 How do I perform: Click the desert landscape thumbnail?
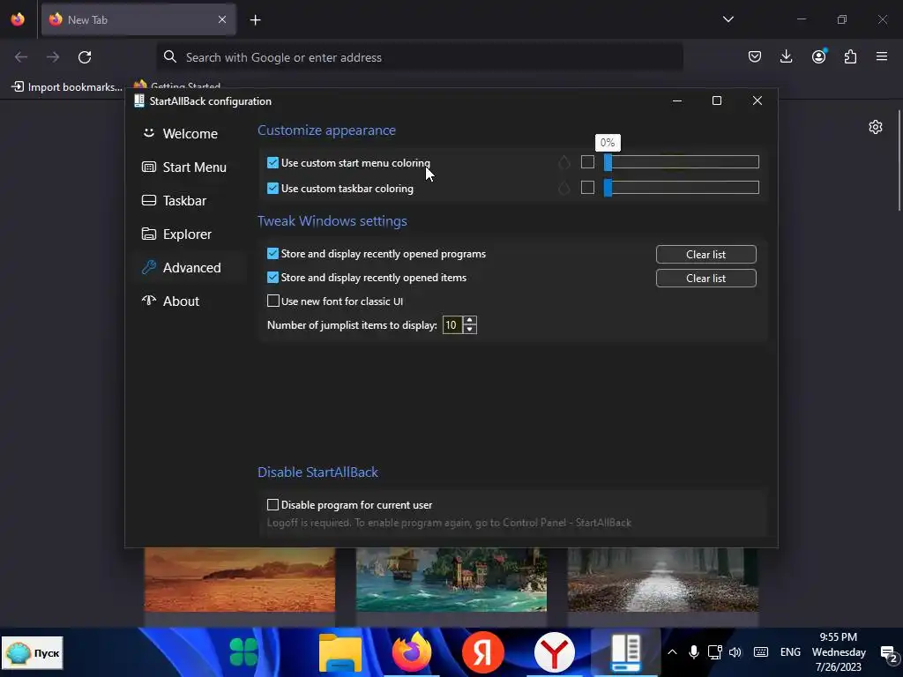pyautogui.click(x=240, y=580)
